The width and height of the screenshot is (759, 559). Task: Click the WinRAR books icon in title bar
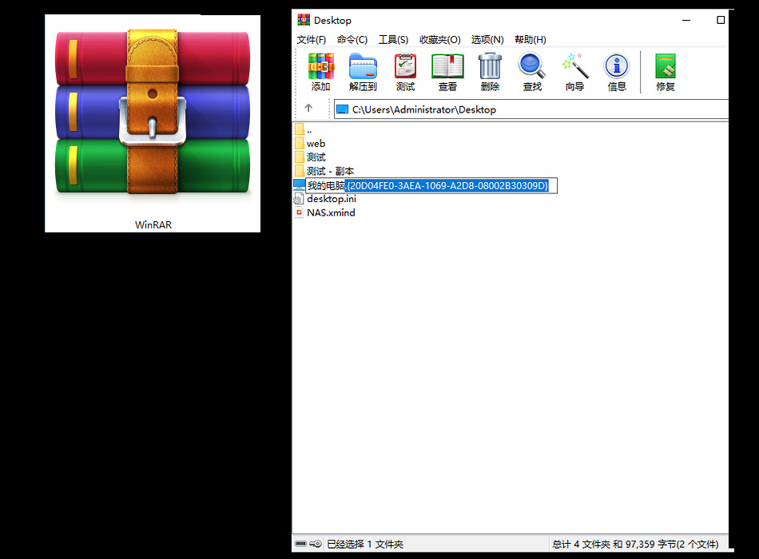tap(304, 20)
